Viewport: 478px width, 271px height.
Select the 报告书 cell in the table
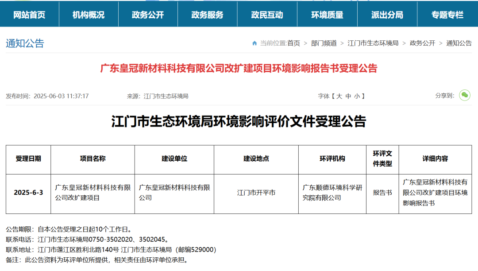click(x=382, y=193)
